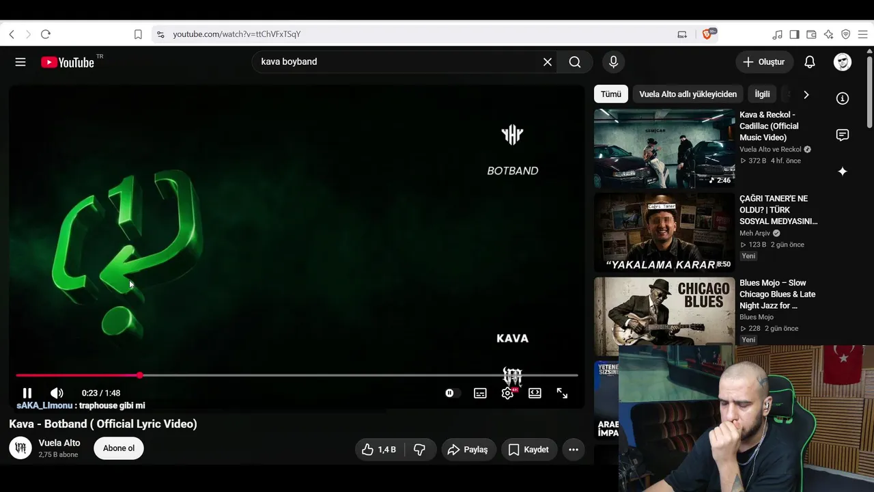The width and height of the screenshot is (874, 492).
Task: Open Vuela Alto channel name below the video
Action: [x=59, y=443]
